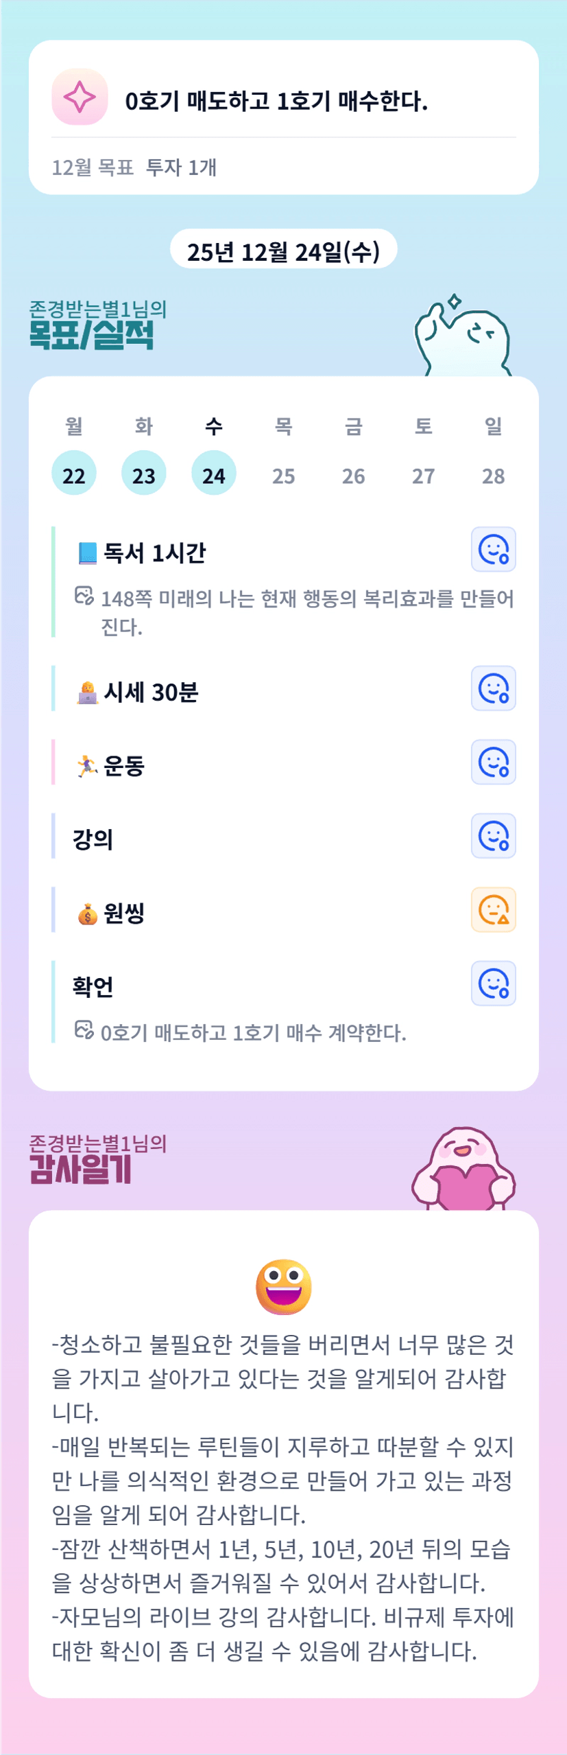Open the goal card 0호기 매도하고 1호기 매수한다
This screenshot has height=1755, width=567.
tap(276, 102)
